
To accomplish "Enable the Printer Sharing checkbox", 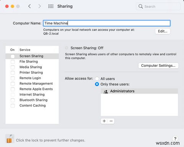I will coord(13,73).
